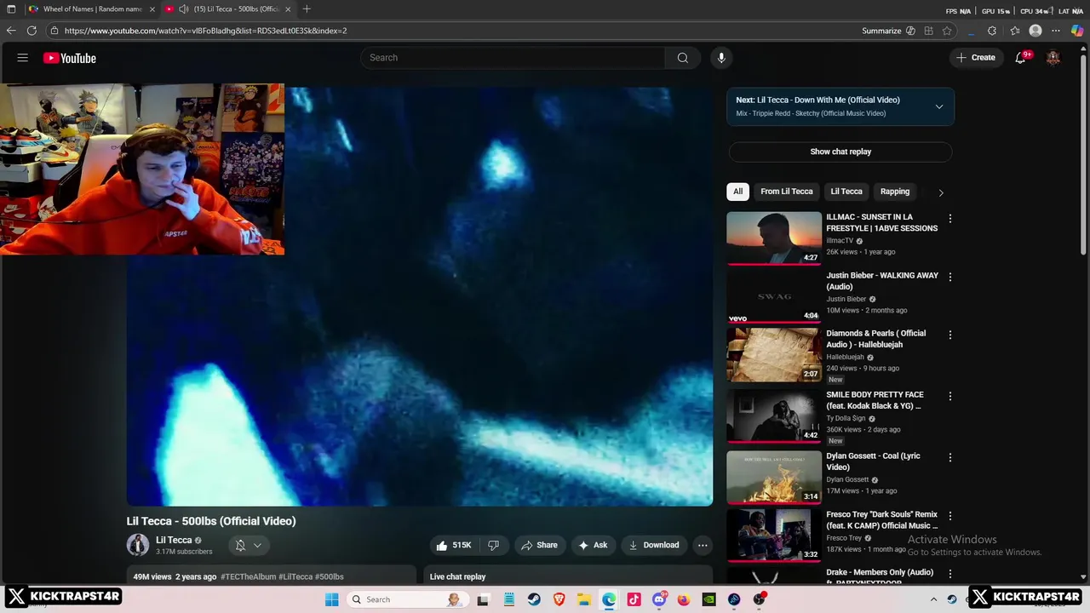Click the 'Live chat replay' heading
Screen dimensions: 1090x613
tap(457, 576)
